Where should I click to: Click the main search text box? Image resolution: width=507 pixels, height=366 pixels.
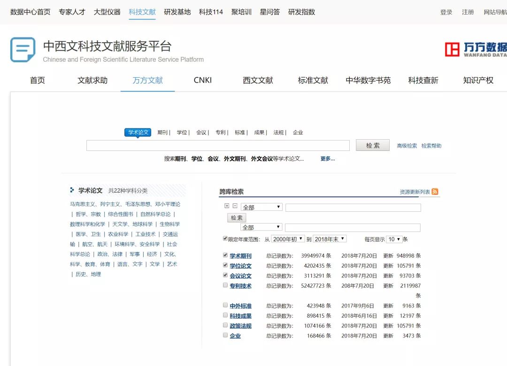[x=218, y=146]
